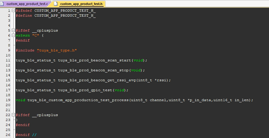The width and height of the screenshot is (269, 138).
Task: Place cursor on the #define CUSTOM_APP_PRODUCT_TEST_H_ line
Action: [56, 15]
